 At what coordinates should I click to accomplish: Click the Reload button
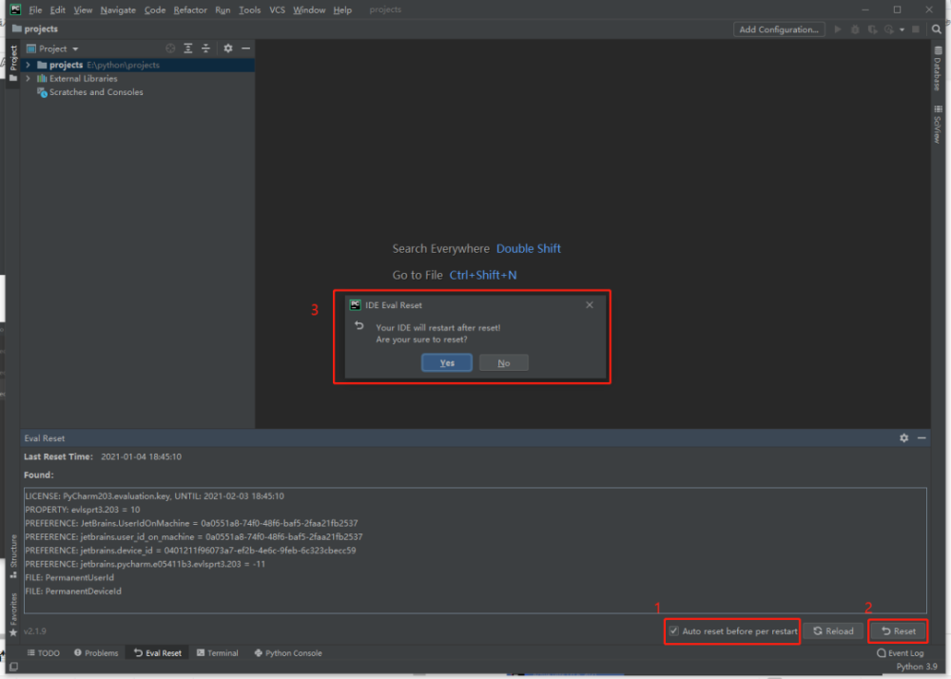click(x=833, y=631)
